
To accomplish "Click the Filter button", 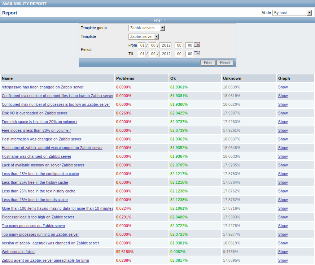I will point(208,62).
